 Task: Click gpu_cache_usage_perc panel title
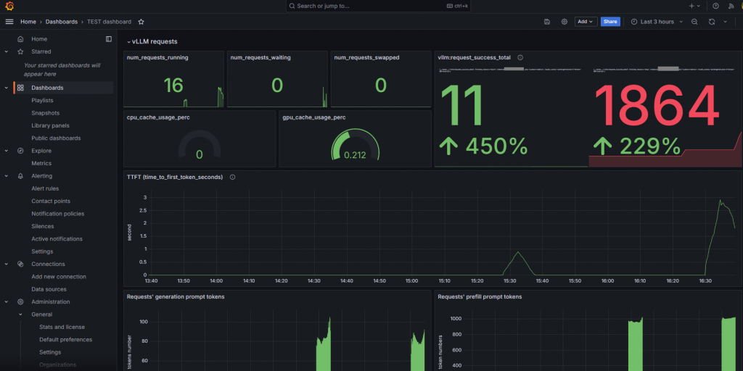pos(314,117)
